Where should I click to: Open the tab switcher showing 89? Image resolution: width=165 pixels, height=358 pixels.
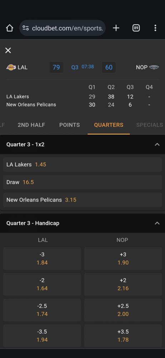(x=136, y=28)
